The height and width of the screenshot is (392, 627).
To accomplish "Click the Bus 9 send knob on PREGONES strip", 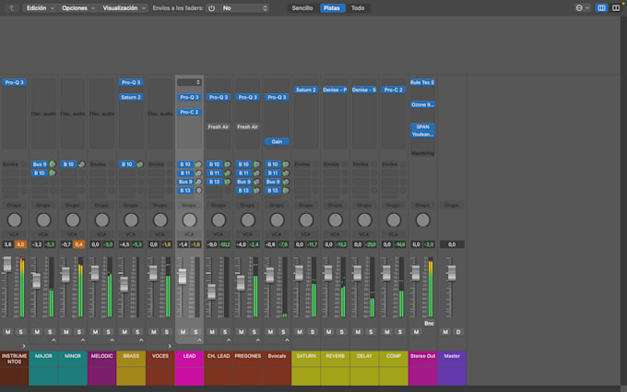I will pyautogui.click(x=256, y=182).
